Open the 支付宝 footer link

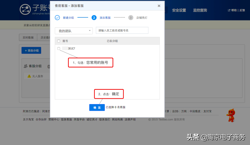coord(207,111)
